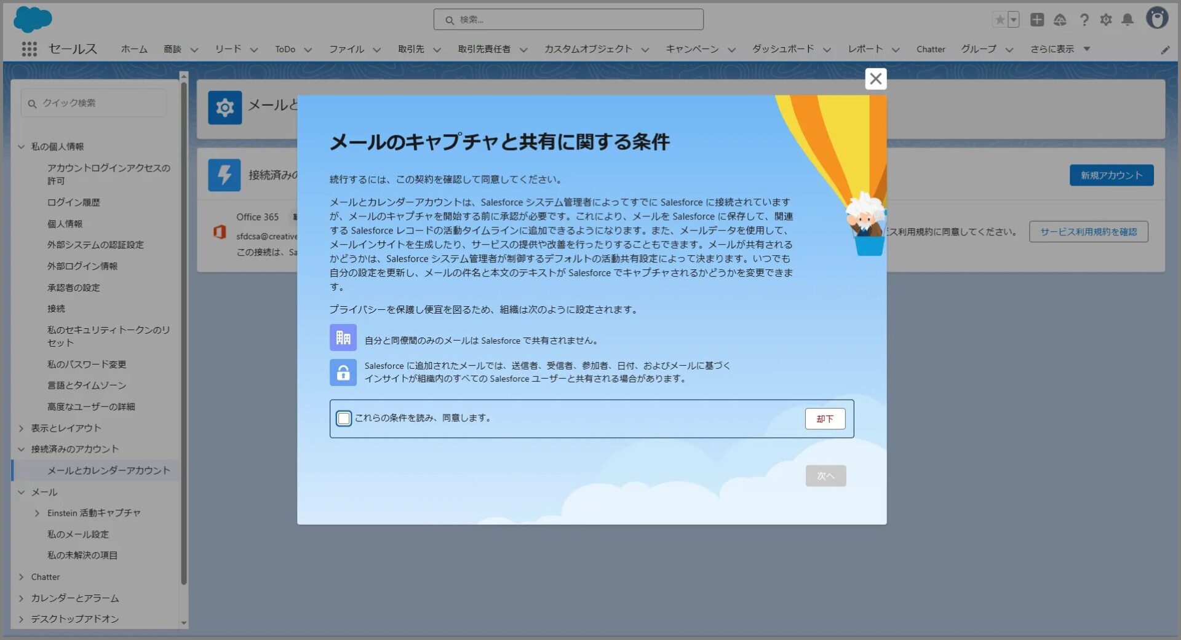Click the sidebar vertical scrollbar
The image size is (1181, 640).
pyautogui.click(x=183, y=332)
